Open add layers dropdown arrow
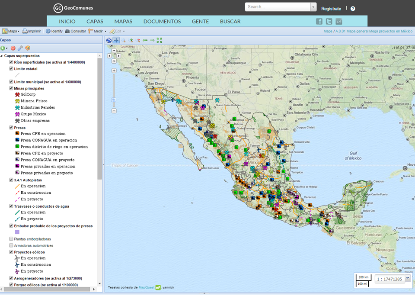This screenshot has height=296, width=415. (x=6, y=48)
